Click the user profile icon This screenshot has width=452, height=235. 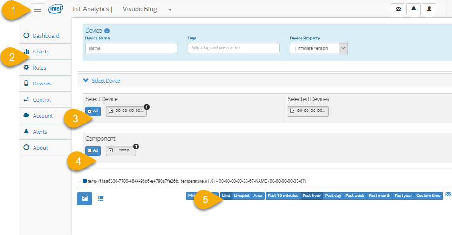pos(428,9)
